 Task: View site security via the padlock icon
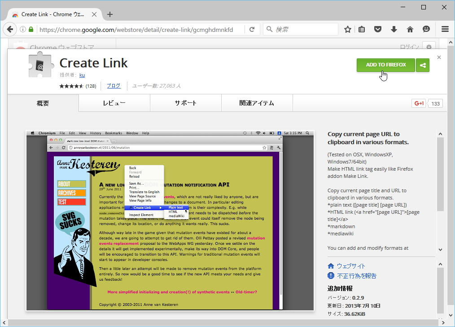coord(30,29)
